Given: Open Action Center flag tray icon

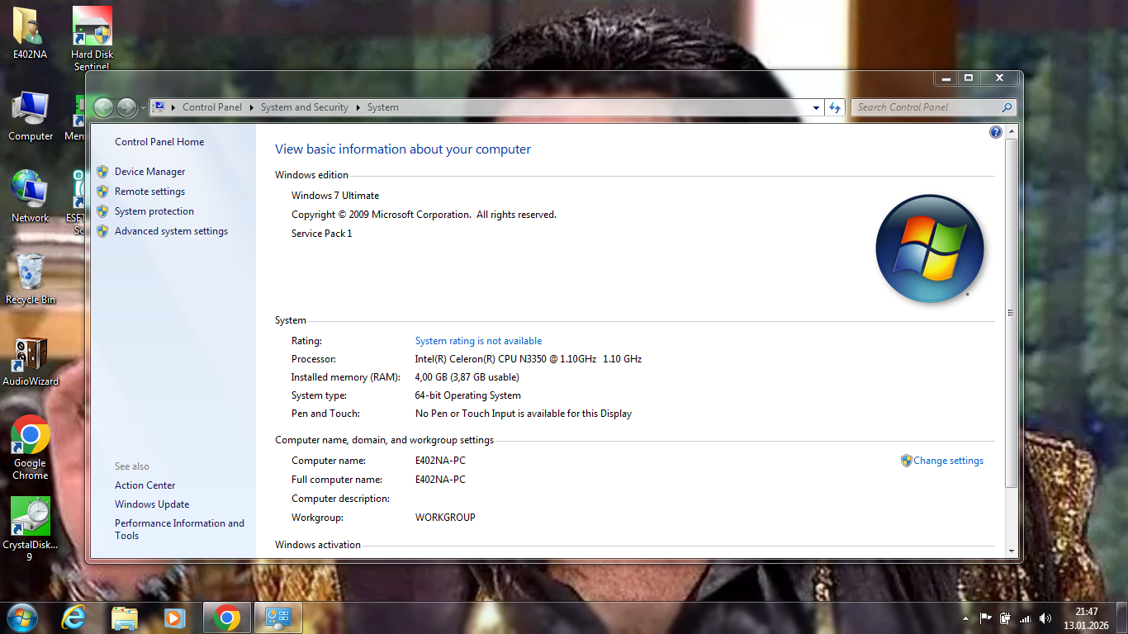Looking at the screenshot, I should tap(985, 617).
